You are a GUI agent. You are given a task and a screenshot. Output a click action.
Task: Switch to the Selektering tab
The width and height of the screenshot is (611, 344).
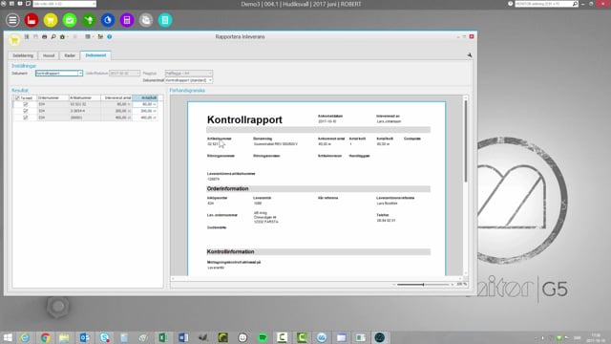pyautogui.click(x=23, y=55)
